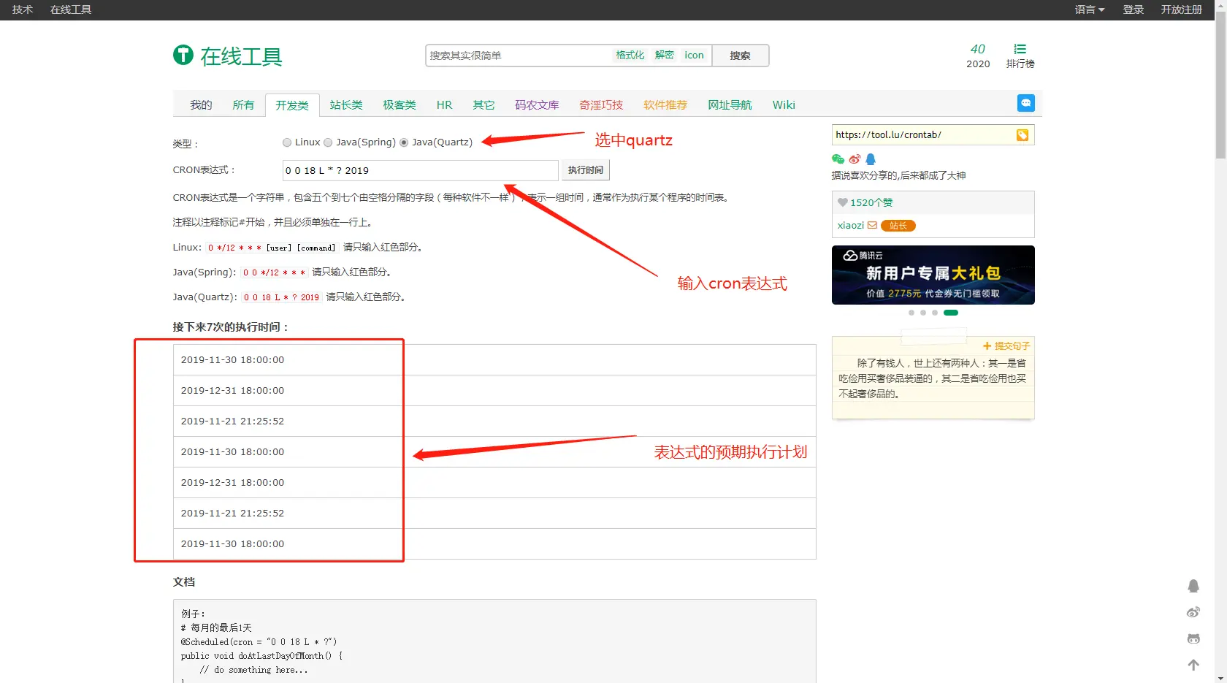
Task: Click the gray heart like icon
Action: (843, 202)
